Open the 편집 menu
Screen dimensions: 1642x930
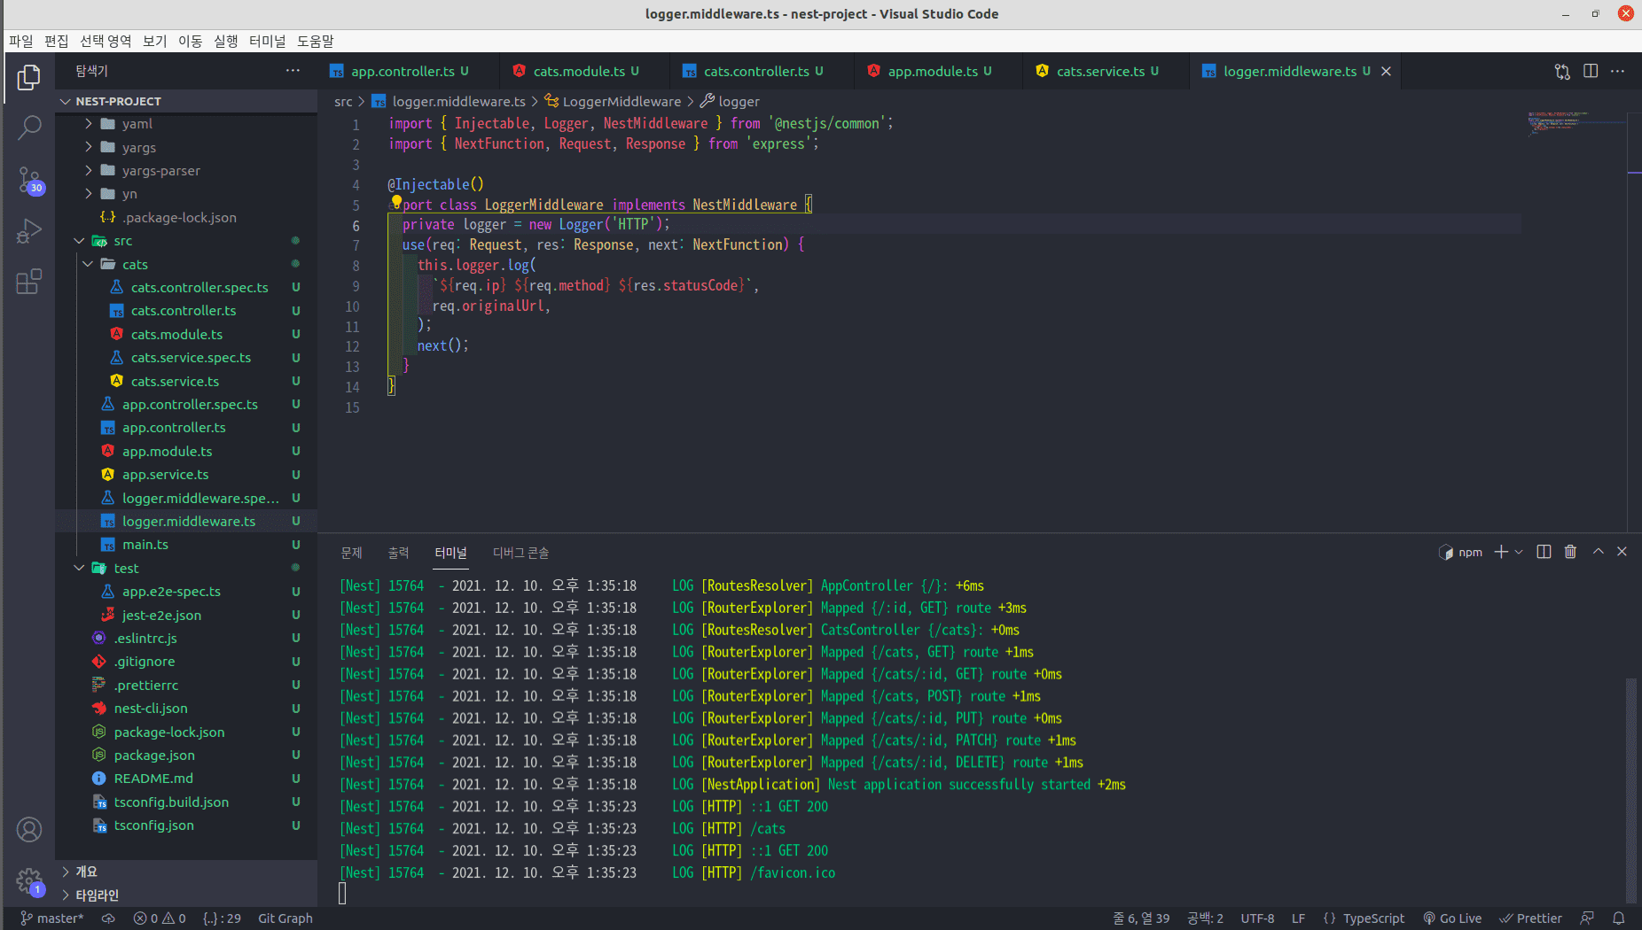point(56,41)
